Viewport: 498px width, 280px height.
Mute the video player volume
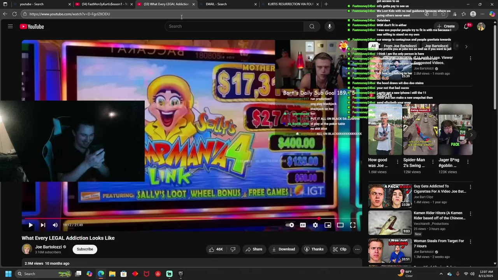[x=55, y=225]
